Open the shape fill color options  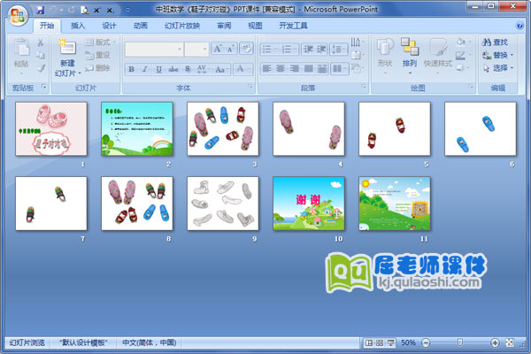click(463, 42)
